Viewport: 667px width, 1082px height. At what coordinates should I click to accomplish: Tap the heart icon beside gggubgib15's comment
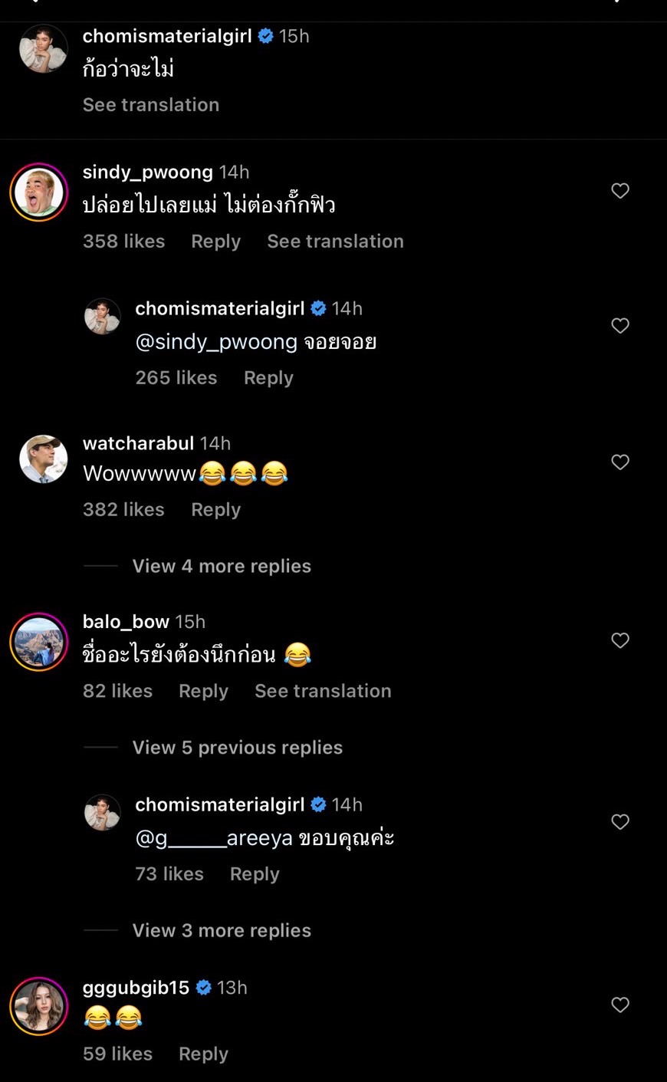[620, 1005]
